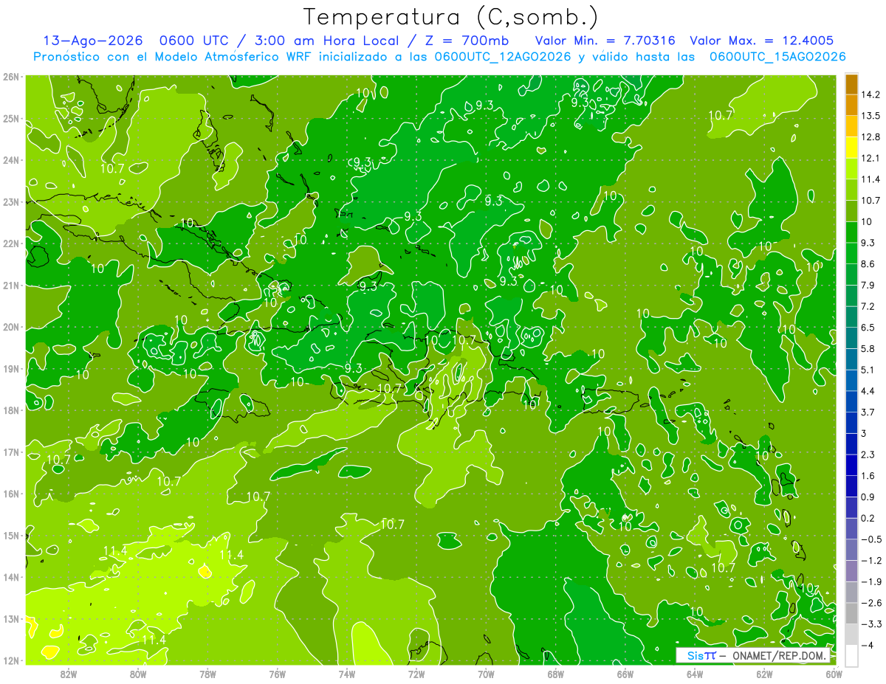Screen dimensions: 886x684
Task: Click the 78W longitude axis label
Action: pyautogui.click(x=207, y=674)
